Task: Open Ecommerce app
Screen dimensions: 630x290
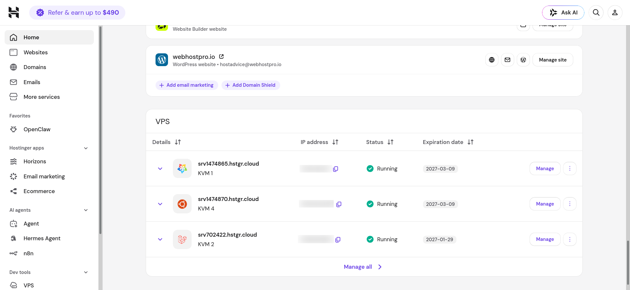Action: (x=49, y=191)
